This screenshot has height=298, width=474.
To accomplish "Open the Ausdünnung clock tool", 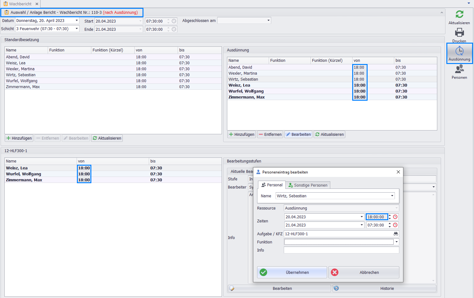I will pos(459,51).
